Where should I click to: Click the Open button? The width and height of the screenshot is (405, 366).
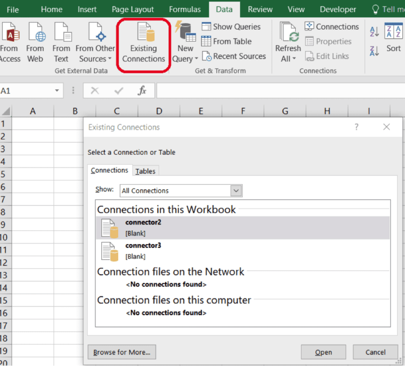point(323,352)
